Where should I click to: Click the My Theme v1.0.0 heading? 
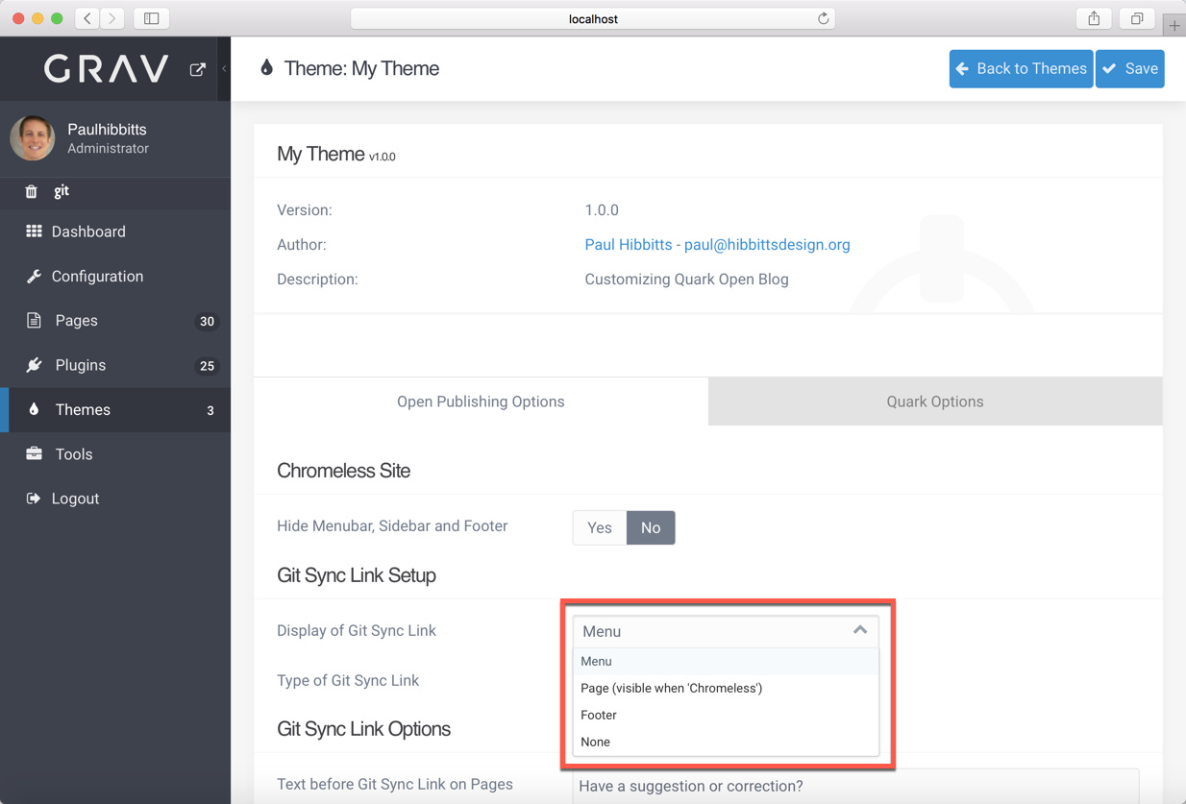pyautogui.click(x=336, y=155)
